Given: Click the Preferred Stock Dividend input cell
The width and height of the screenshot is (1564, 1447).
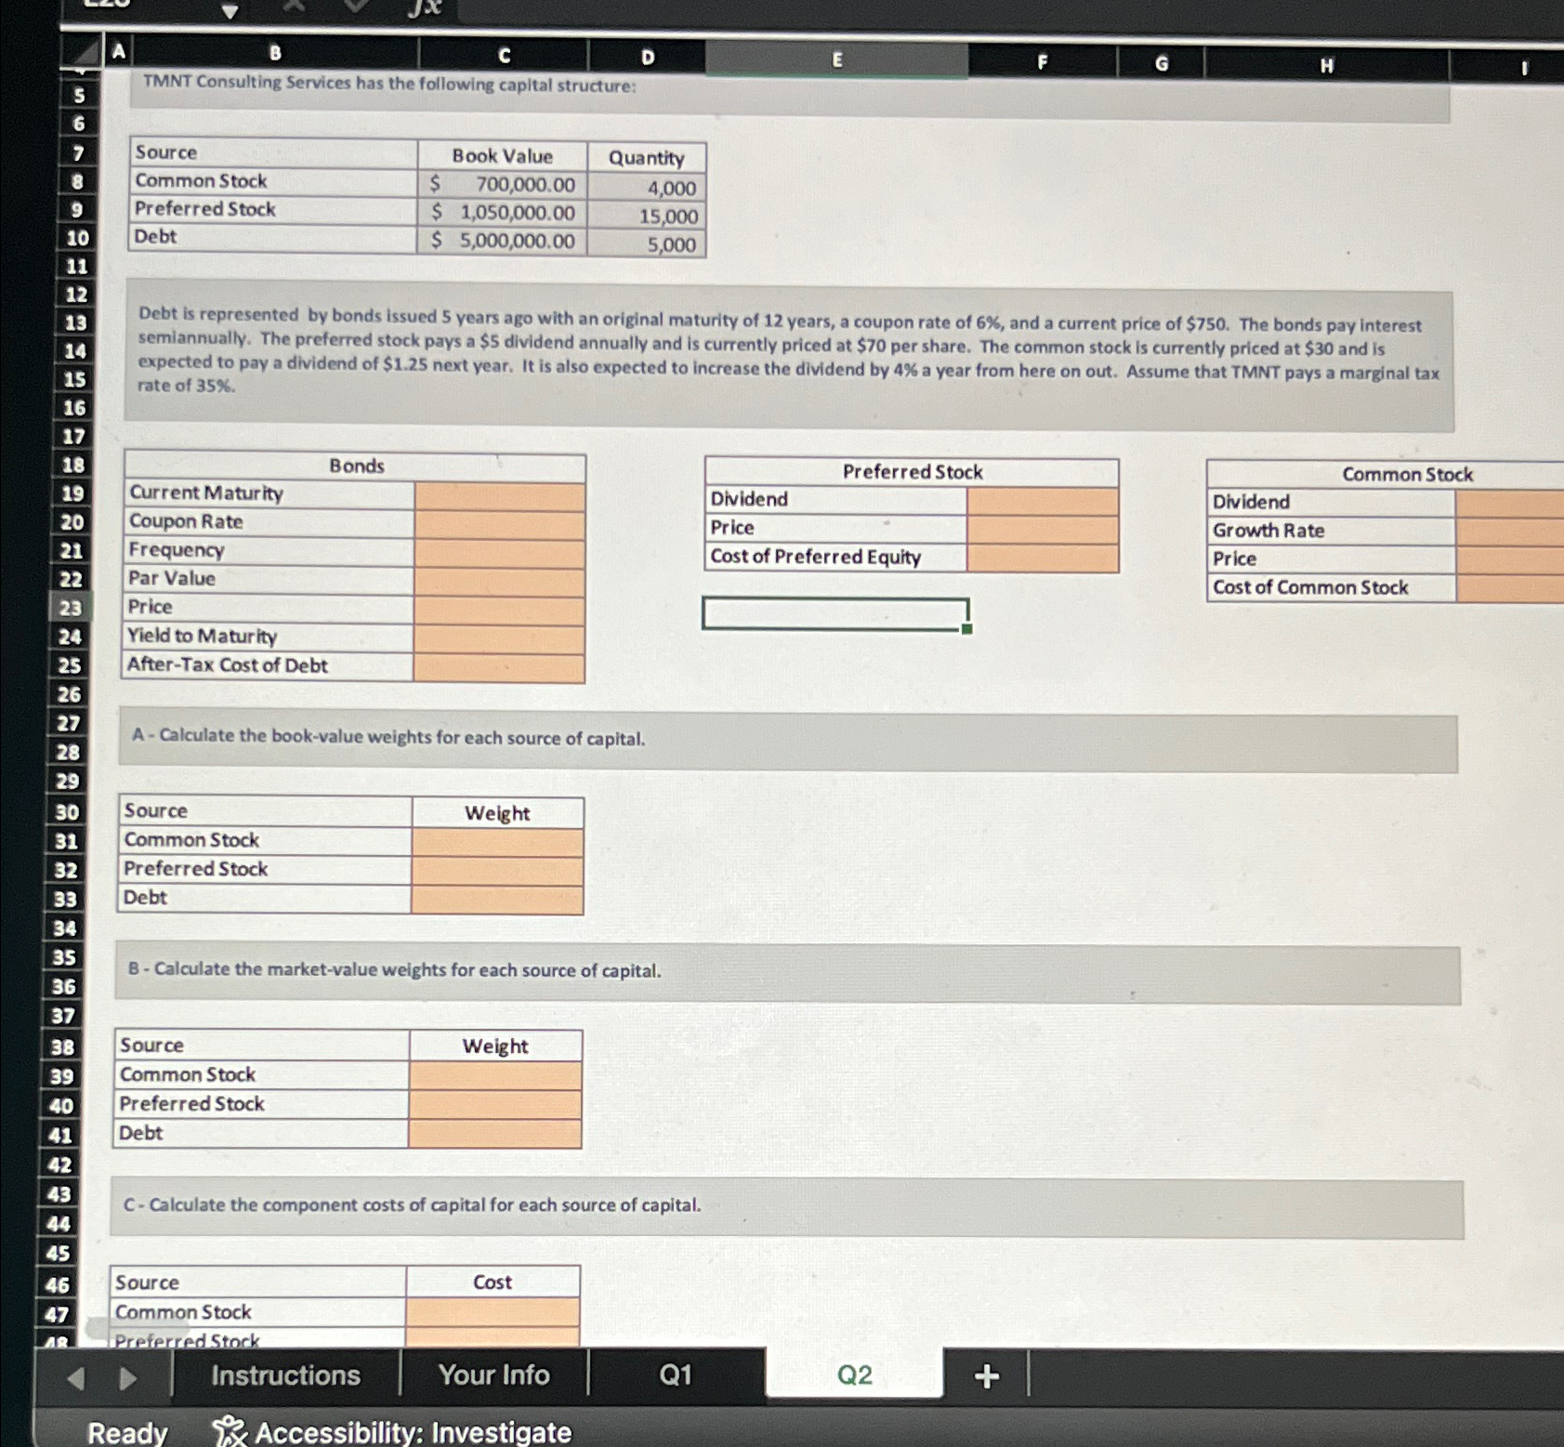Looking at the screenshot, I should pyautogui.click(x=1043, y=502).
